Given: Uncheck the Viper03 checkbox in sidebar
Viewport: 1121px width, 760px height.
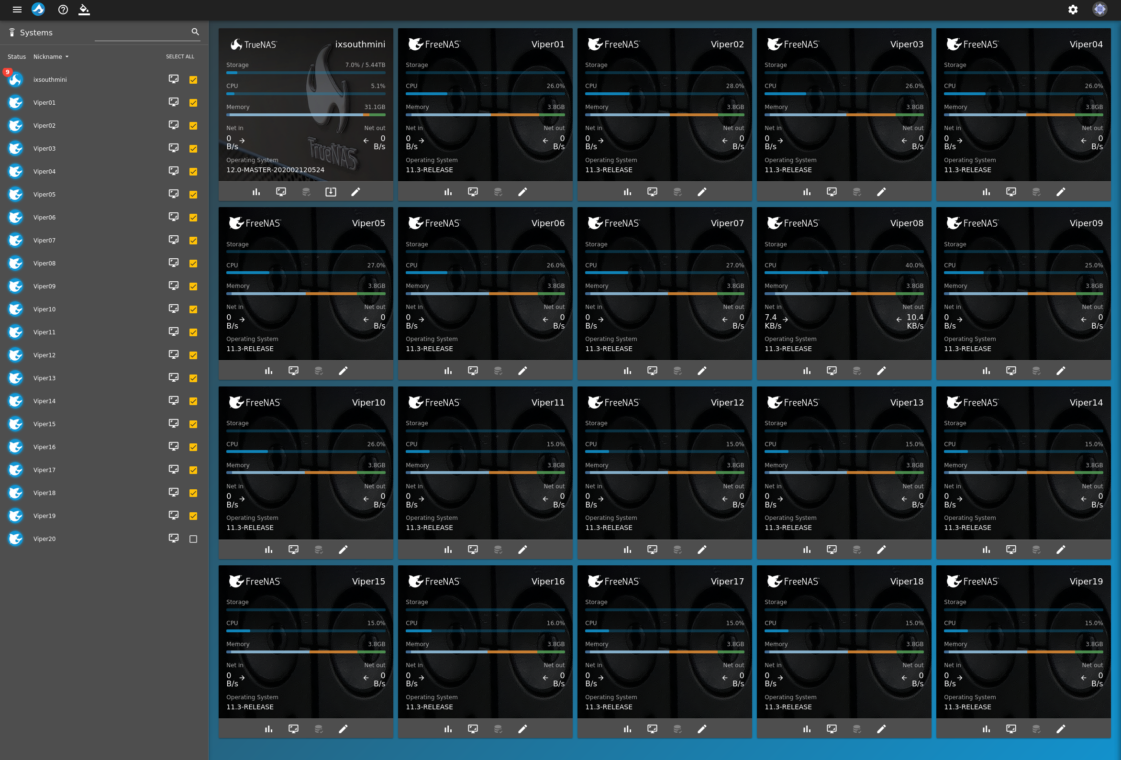Looking at the screenshot, I should pos(193,149).
